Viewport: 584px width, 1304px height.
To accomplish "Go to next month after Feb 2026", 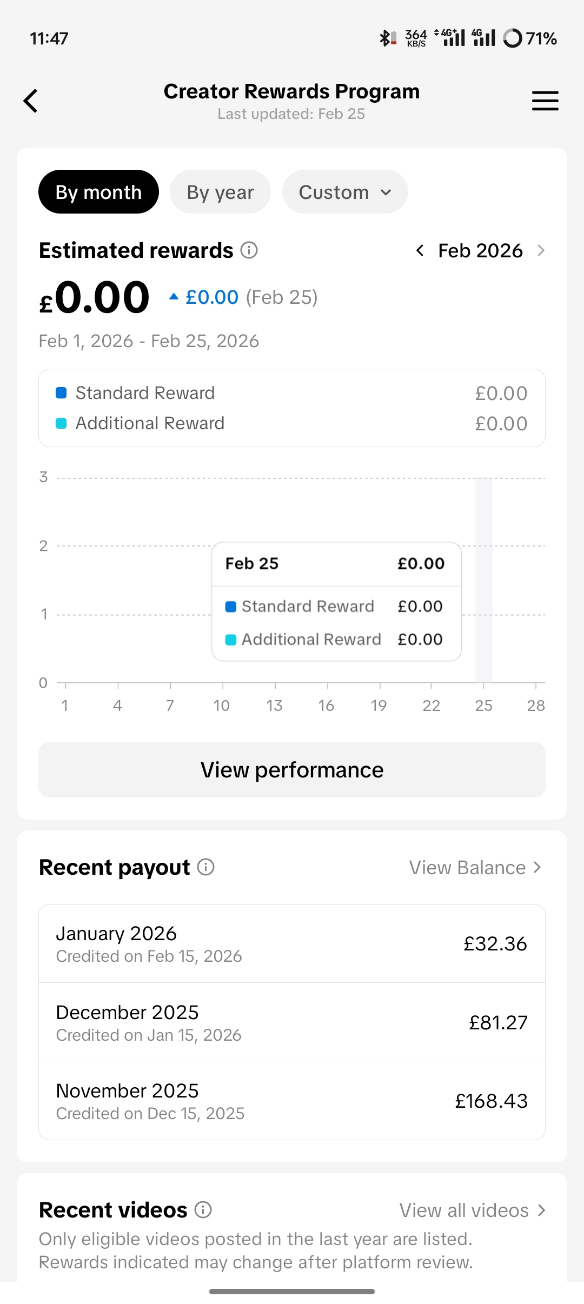I will pos(541,250).
